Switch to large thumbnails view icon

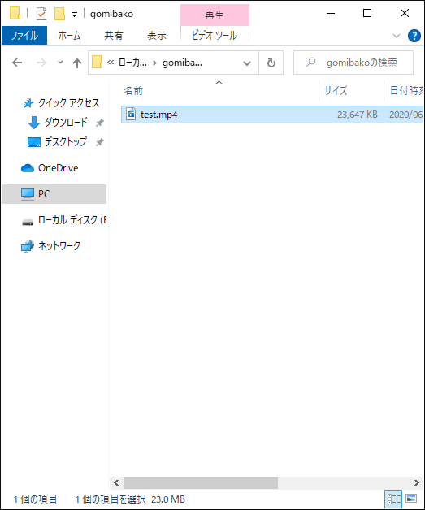(x=411, y=499)
